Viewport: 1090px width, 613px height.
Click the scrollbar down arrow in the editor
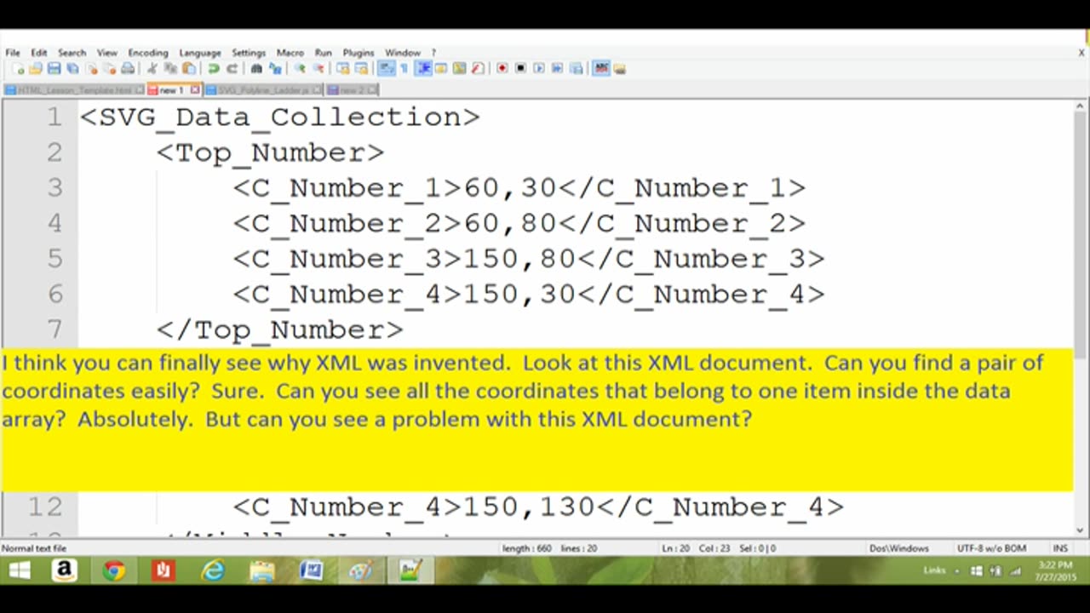[x=1081, y=530]
